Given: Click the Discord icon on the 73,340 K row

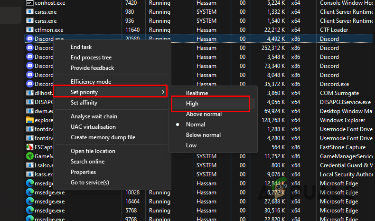Looking at the screenshot, I should tap(29, 66).
